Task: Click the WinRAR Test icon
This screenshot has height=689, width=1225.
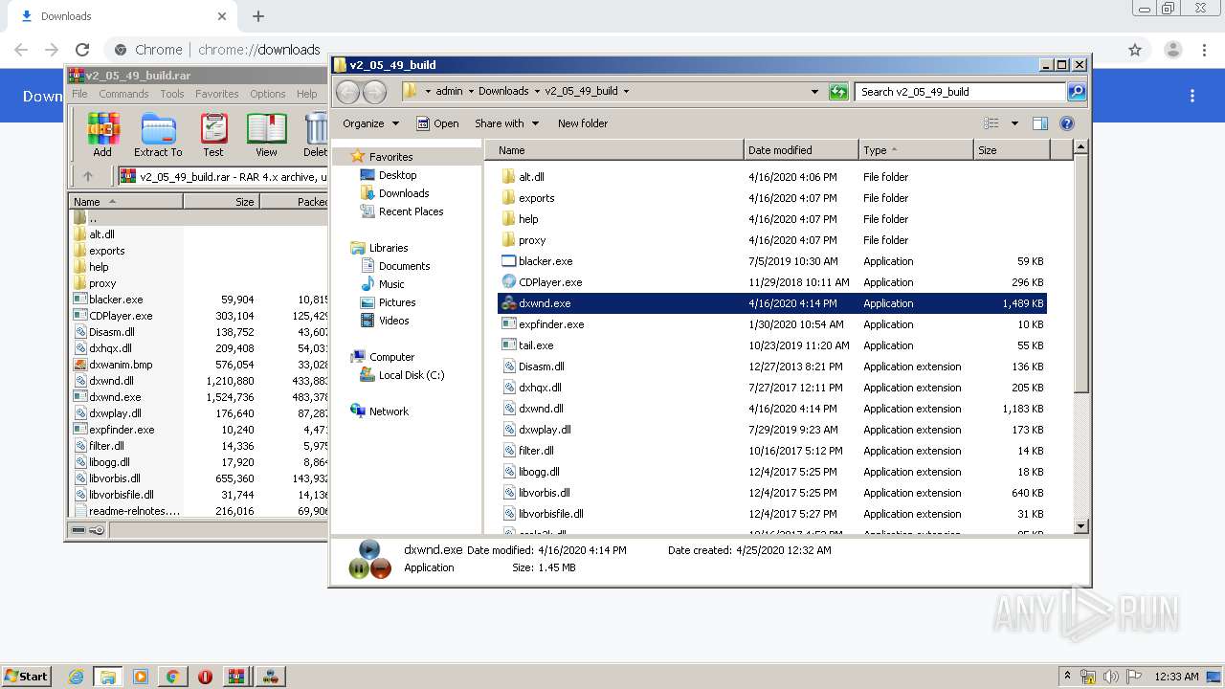Action: [x=213, y=134]
